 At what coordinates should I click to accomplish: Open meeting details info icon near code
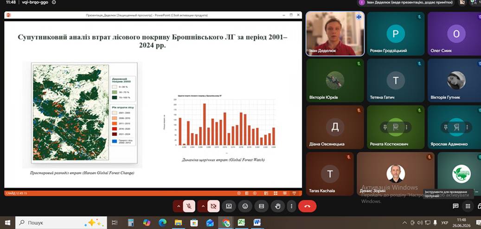tap(54, 2)
